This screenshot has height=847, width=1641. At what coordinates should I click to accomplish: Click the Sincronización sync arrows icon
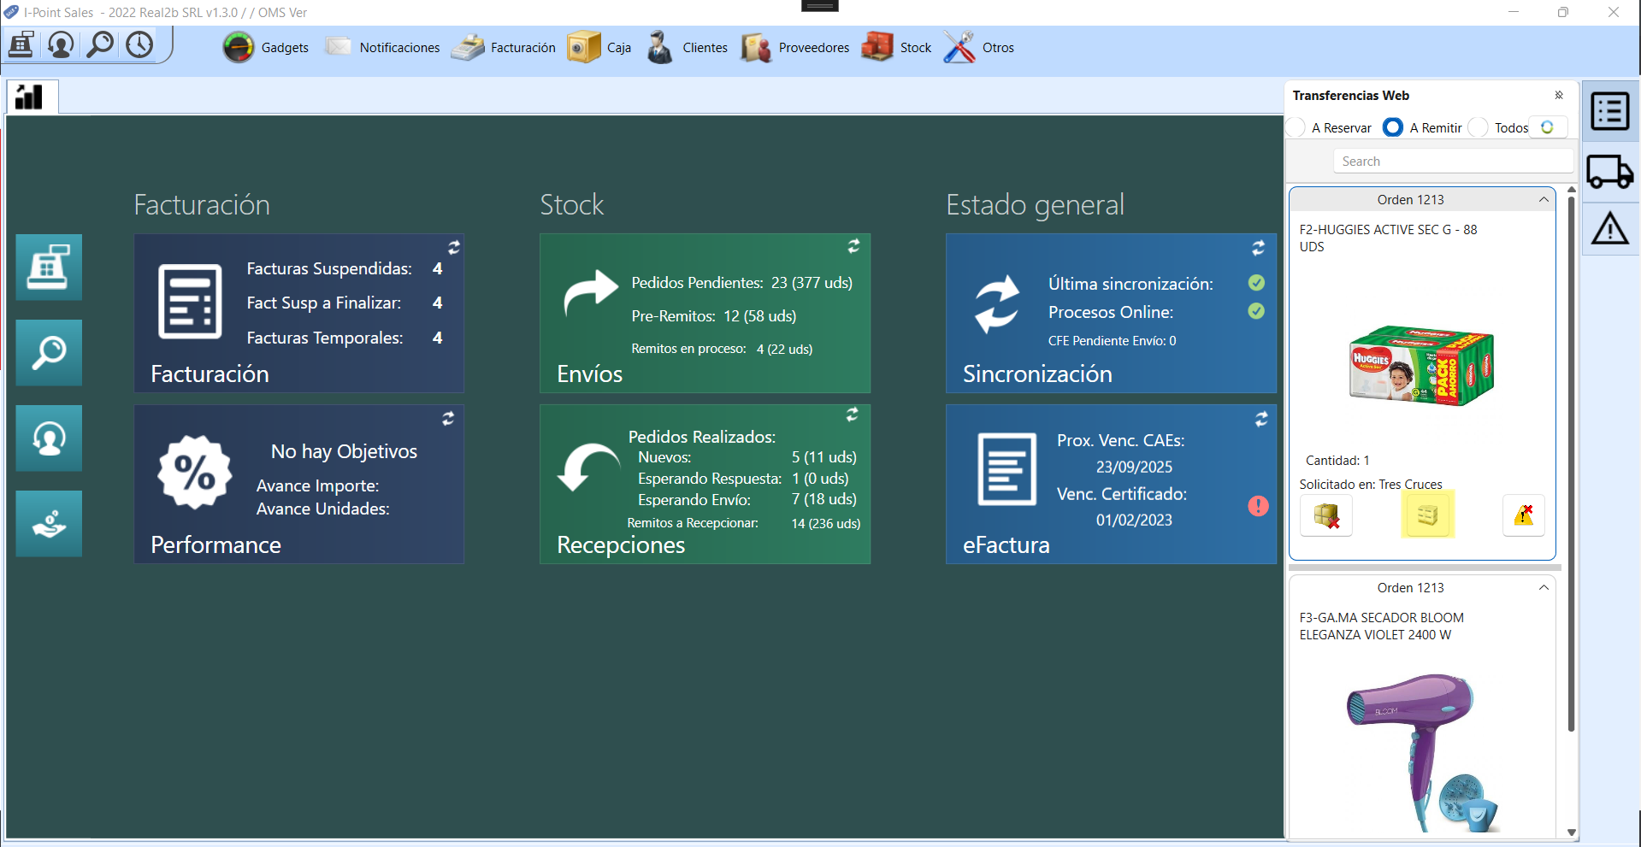point(998,303)
